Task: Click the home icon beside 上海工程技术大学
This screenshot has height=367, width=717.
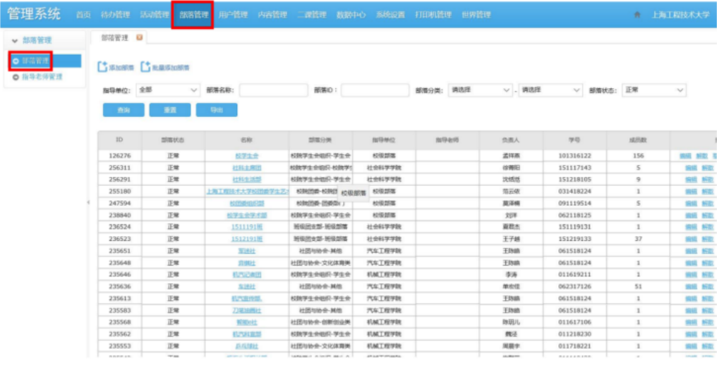Action: pyautogui.click(x=637, y=15)
